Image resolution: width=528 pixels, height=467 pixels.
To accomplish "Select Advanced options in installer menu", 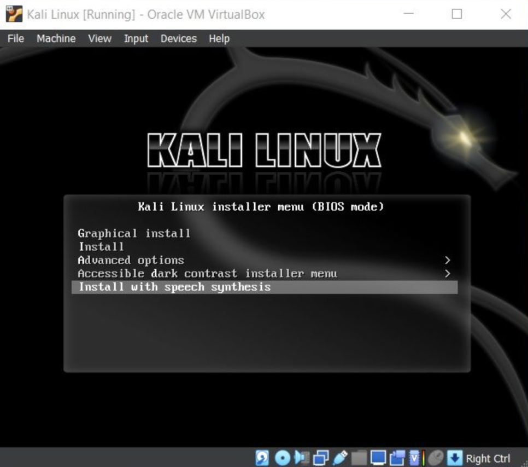I will [265, 260].
